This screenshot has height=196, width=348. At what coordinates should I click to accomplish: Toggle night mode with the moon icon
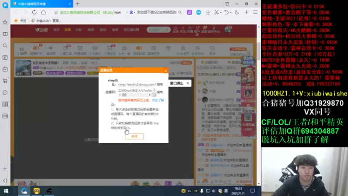(237, 13)
